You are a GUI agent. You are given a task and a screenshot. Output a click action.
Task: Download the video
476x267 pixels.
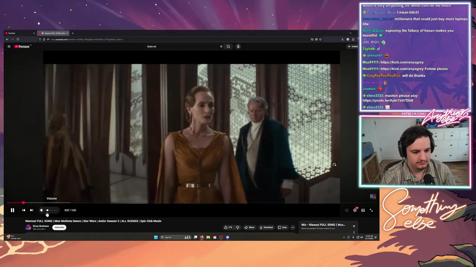(266, 227)
